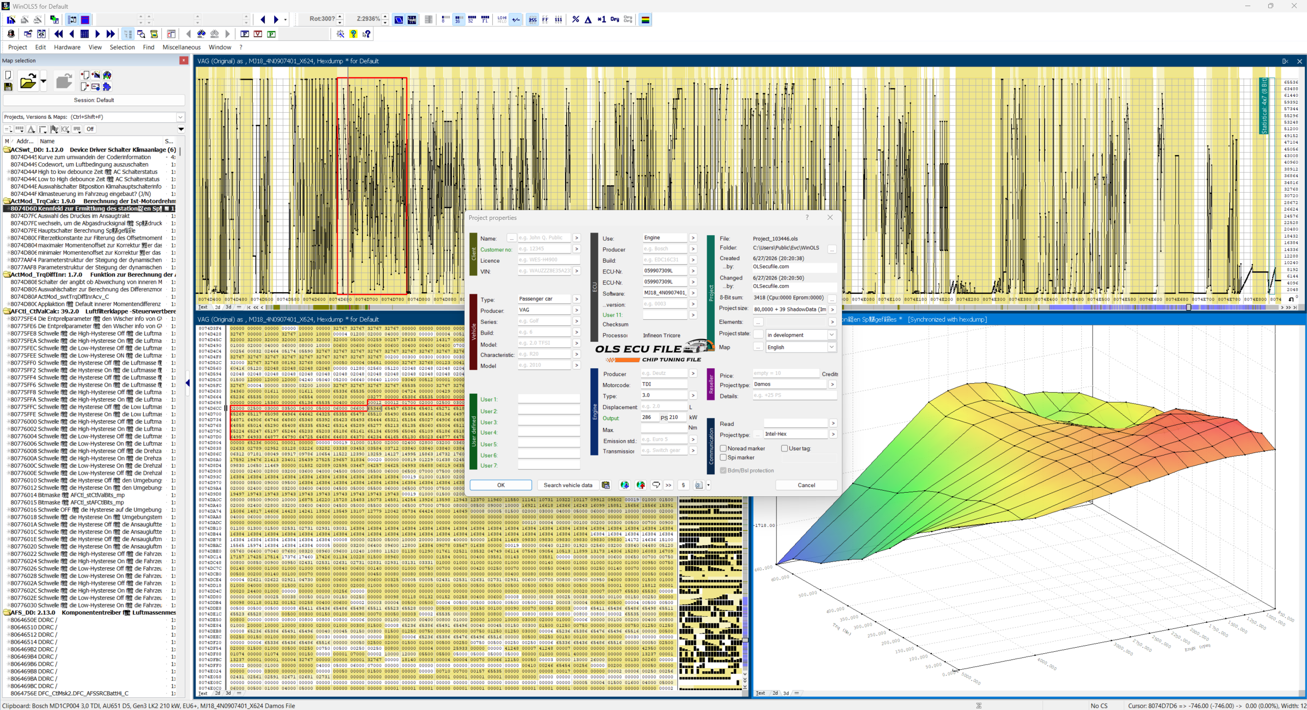1307x710 pixels.
Task: Increase the Z zoom percentage spinner
Action: pos(385,17)
